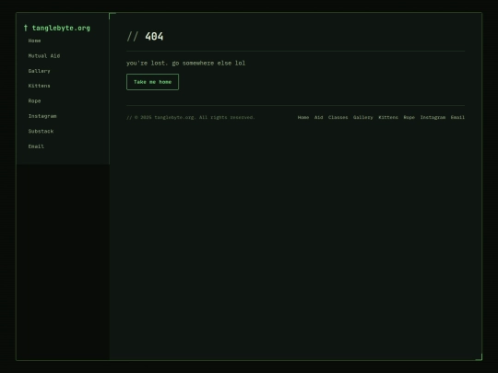Click Email in the sidebar
The image size is (498, 373).
(36, 146)
